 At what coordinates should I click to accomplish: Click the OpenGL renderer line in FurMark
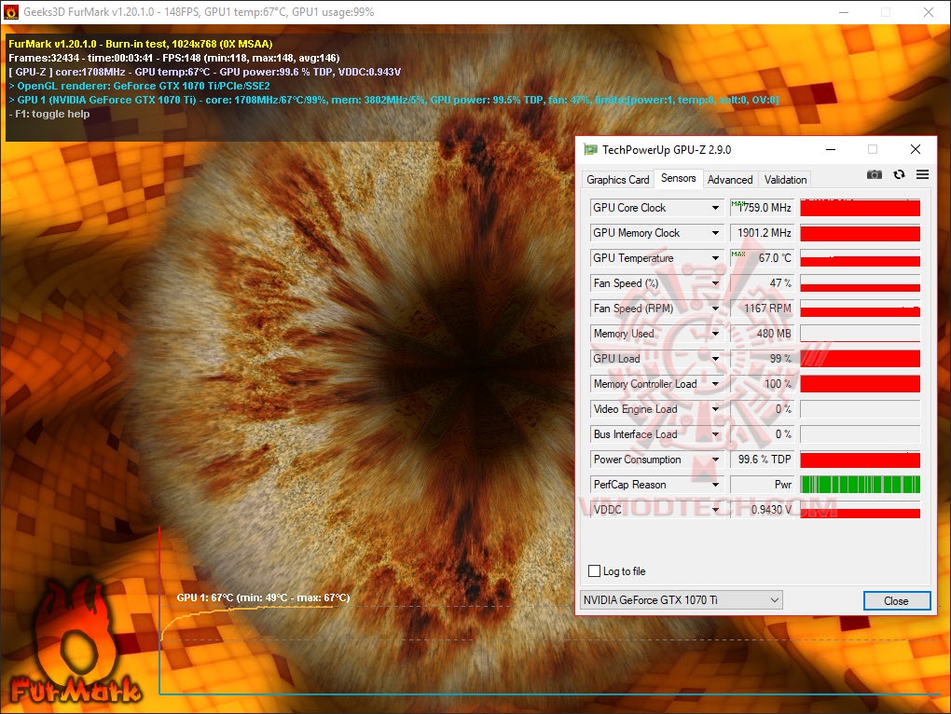139,86
